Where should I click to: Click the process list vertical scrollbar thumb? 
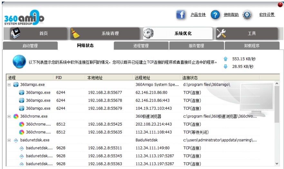[277, 104]
